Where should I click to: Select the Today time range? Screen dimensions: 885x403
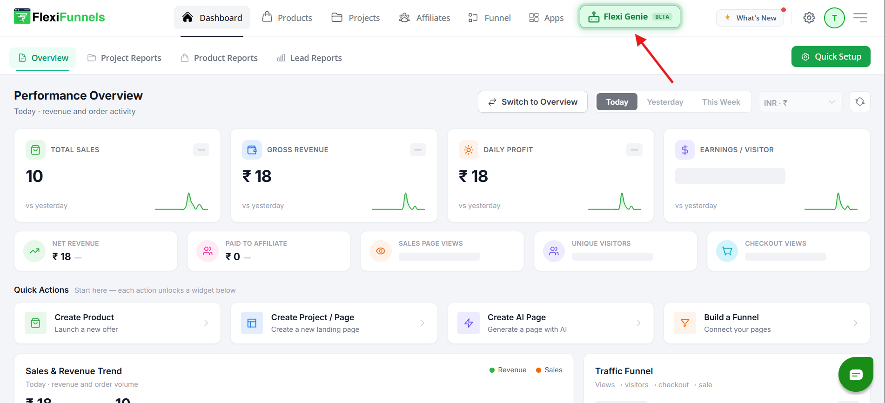pos(617,102)
